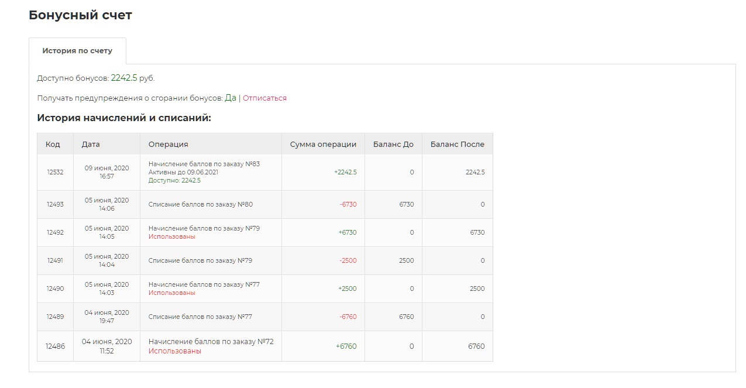Click the Операция column header
Image resolution: width=746 pixels, height=388 pixels.
pyautogui.click(x=169, y=144)
